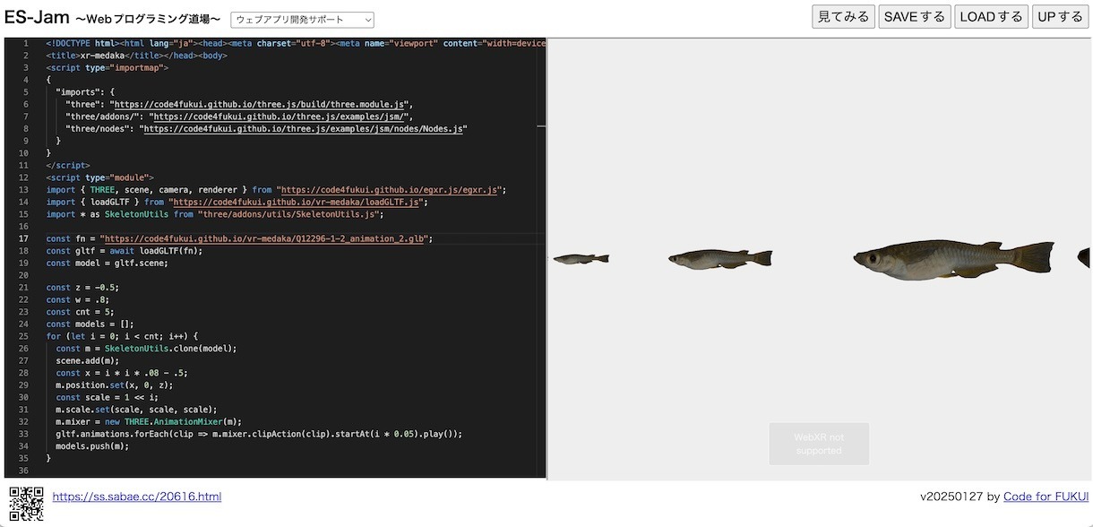Click line number 17 in the gutter

tap(23, 239)
